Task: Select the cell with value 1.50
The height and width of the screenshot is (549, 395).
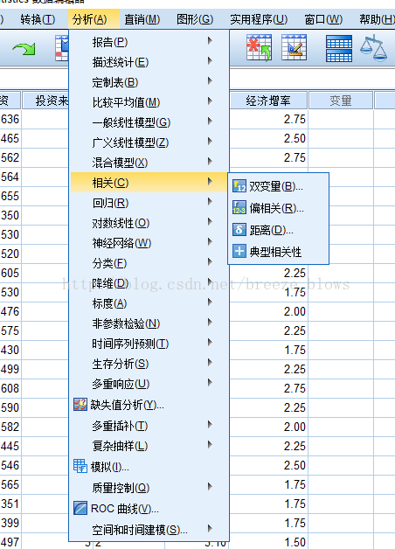Action: point(268,542)
